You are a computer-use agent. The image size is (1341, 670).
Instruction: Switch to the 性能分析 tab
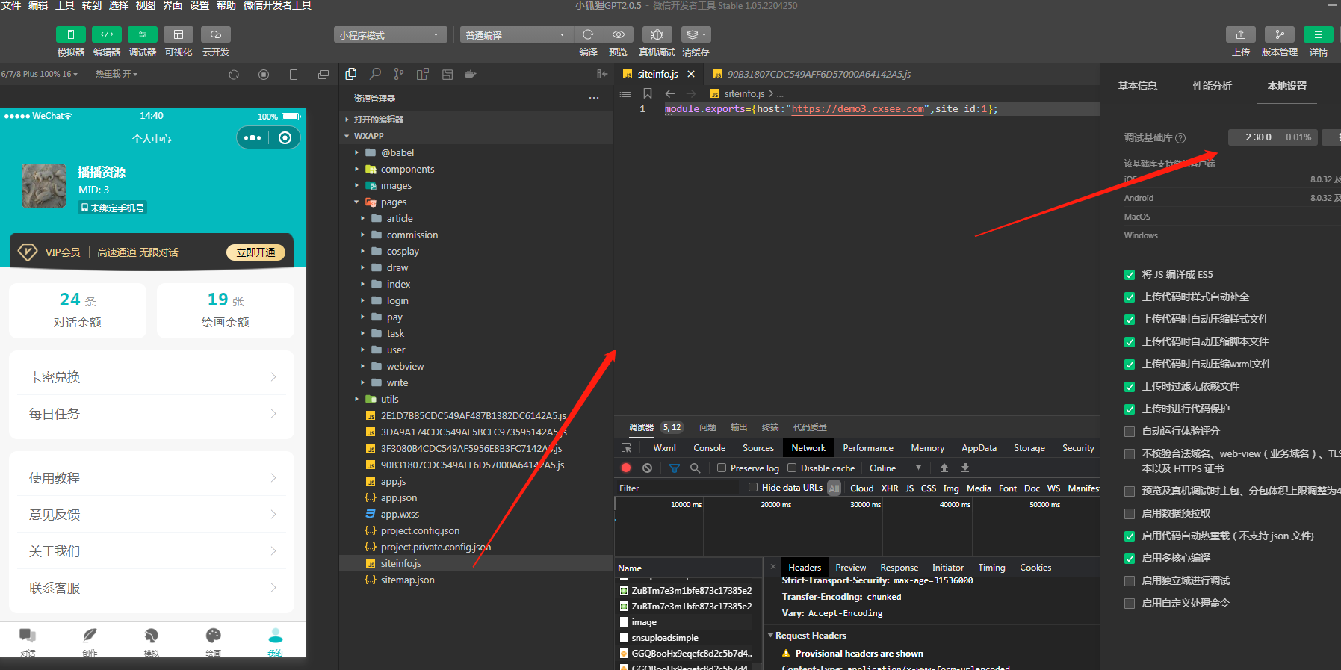(x=1212, y=87)
